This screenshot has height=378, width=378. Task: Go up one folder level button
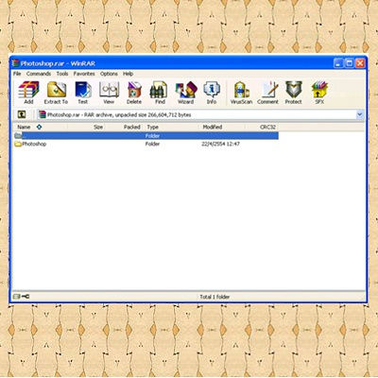(22, 114)
